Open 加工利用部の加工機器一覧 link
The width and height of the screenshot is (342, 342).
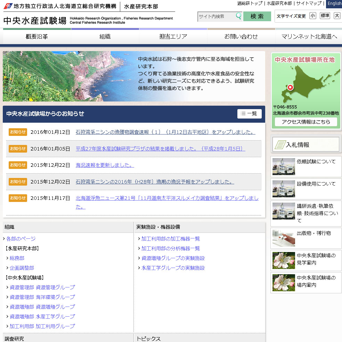pyautogui.click(x=170, y=239)
